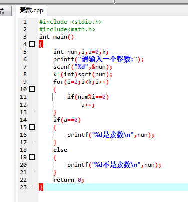Viewport: 188px width, 202px height.
Task: Collapse the if block fold at line 15
Action: 32,127
